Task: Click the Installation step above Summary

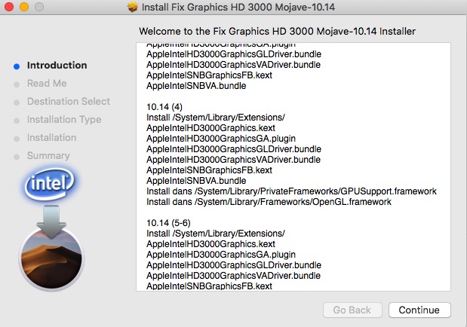Action: tap(51, 138)
